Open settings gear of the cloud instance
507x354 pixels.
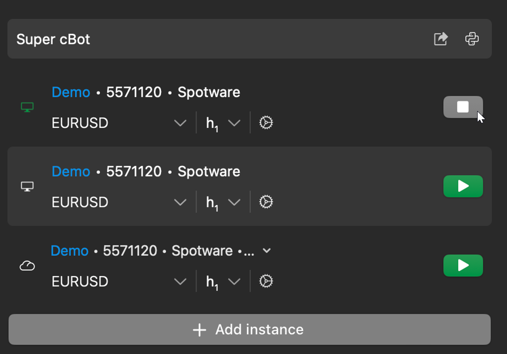tap(266, 281)
